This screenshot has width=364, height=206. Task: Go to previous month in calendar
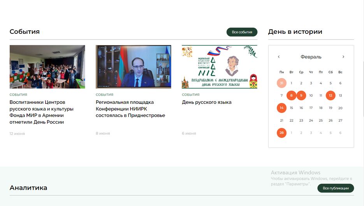coord(279,57)
